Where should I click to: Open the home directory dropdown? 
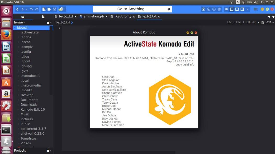coord(19,22)
